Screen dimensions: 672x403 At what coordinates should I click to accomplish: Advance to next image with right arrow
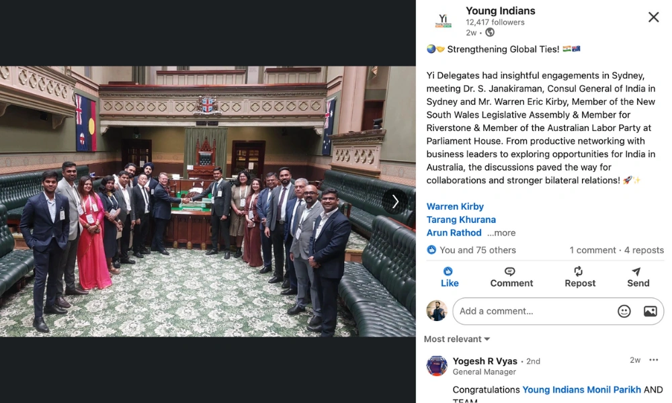click(x=395, y=201)
